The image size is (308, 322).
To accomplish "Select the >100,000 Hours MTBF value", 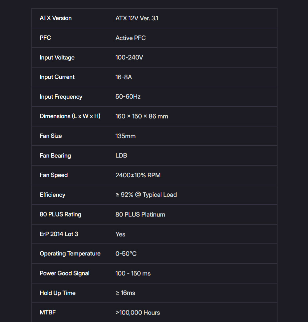I will tap(138, 312).
